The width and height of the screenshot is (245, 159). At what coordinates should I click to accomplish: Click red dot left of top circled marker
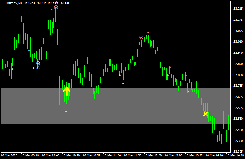click(x=51, y=9)
